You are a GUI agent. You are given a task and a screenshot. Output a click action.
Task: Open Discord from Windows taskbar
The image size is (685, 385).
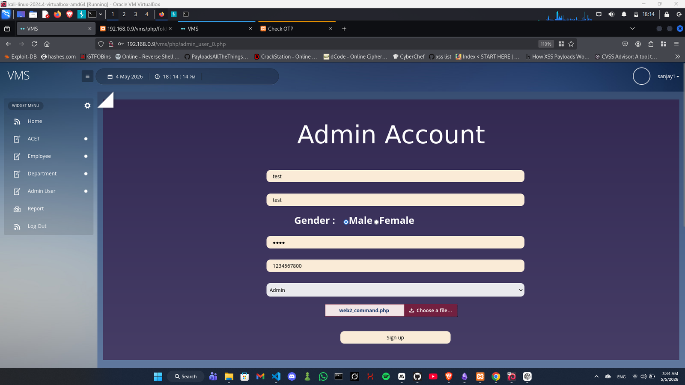292,376
